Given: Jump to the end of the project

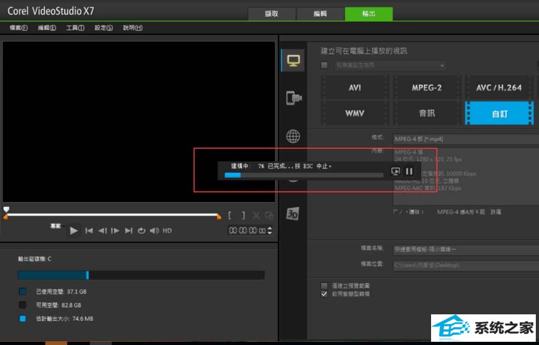Looking at the screenshot, I should (x=128, y=231).
